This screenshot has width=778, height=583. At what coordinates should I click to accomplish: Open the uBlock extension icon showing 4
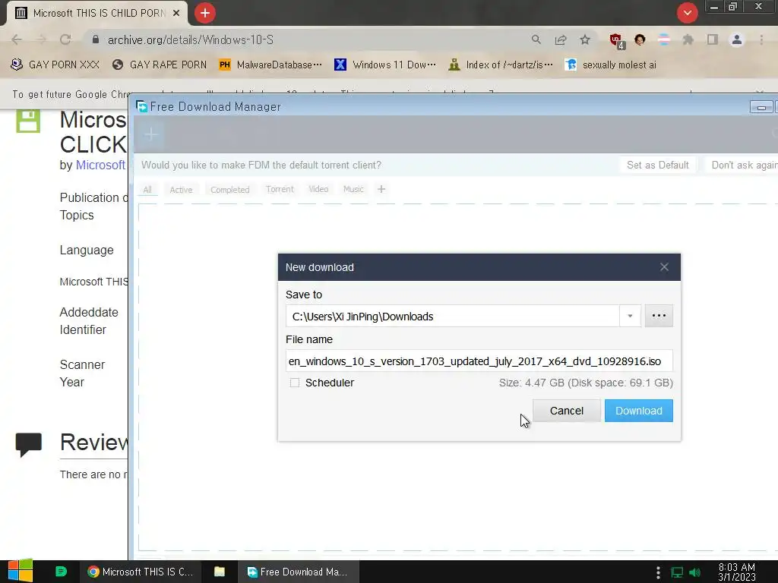pos(617,41)
